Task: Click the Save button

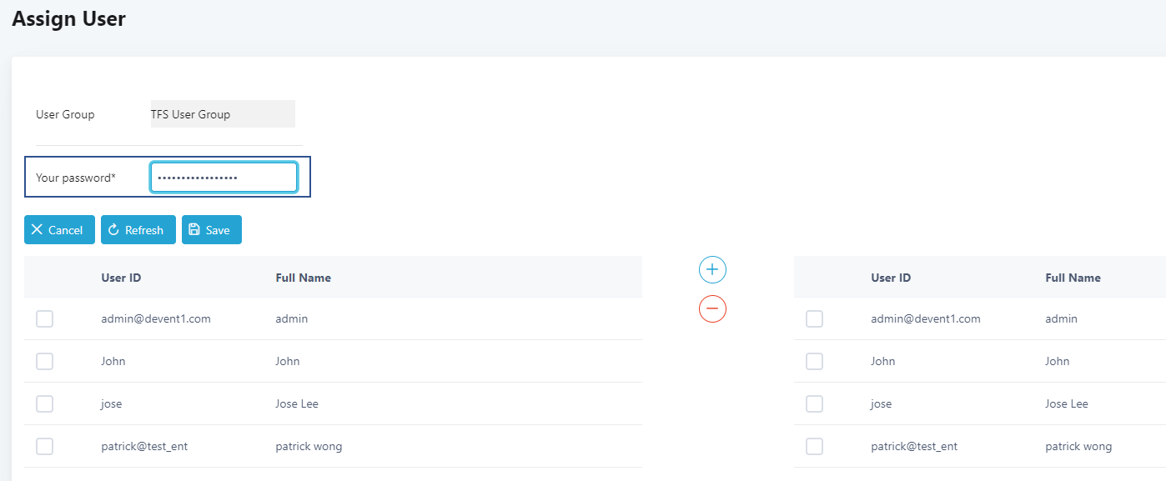Action: click(212, 230)
